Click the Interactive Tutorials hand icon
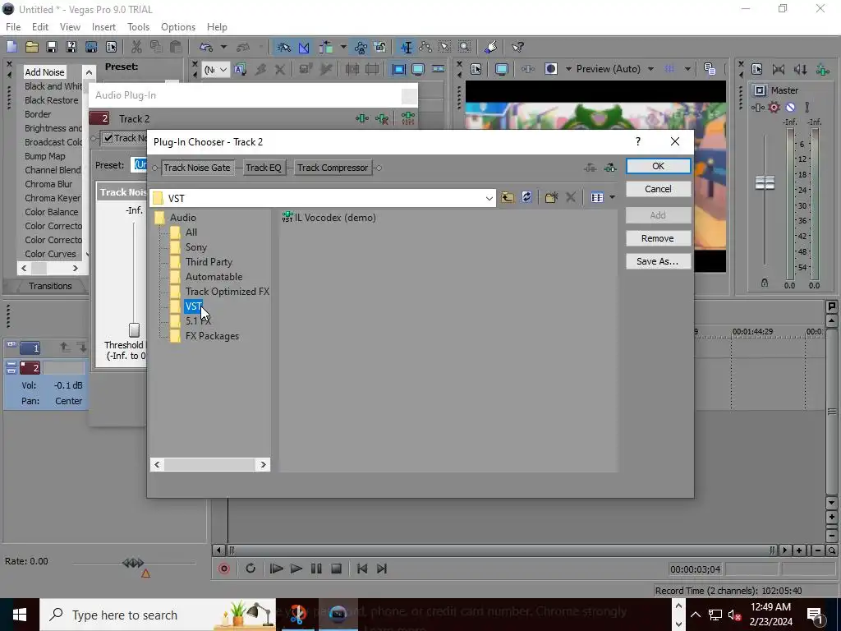Screen dimensions: 841x631 pos(491,47)
